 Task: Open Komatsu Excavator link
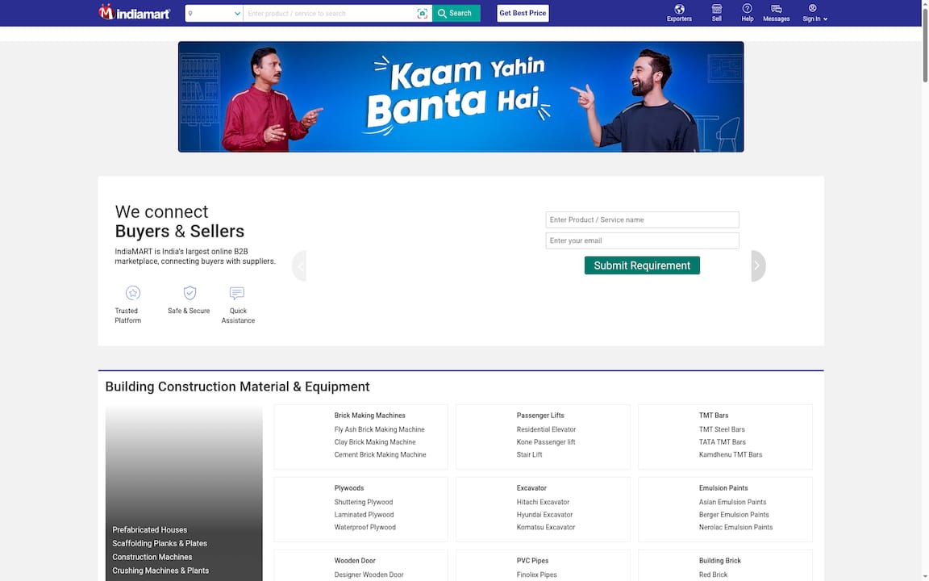point(546,527)
